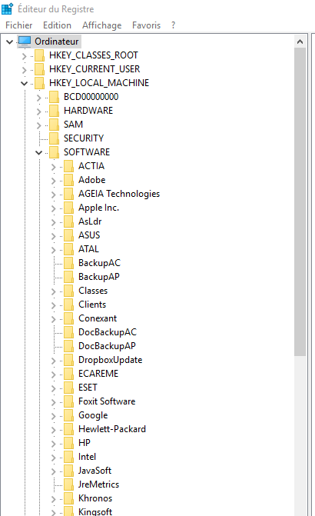Viewport: 315px width, 516px height.
Task: Click the HKEY_CLASSES_ROOT folder icon
Action: point(39,55)
